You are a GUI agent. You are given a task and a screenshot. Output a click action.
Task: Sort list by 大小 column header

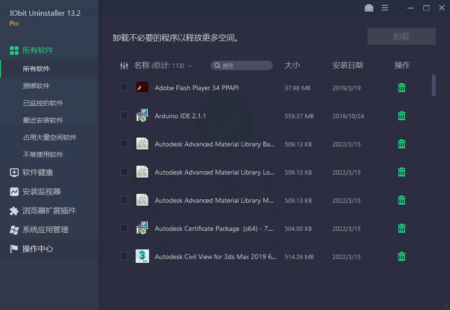click(292, 65)
